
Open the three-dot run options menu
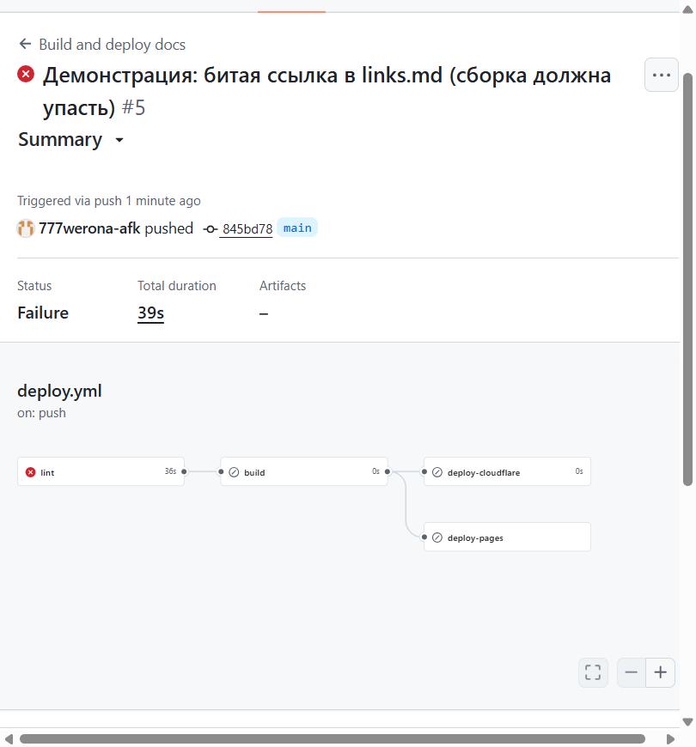(x=662, y=75)
